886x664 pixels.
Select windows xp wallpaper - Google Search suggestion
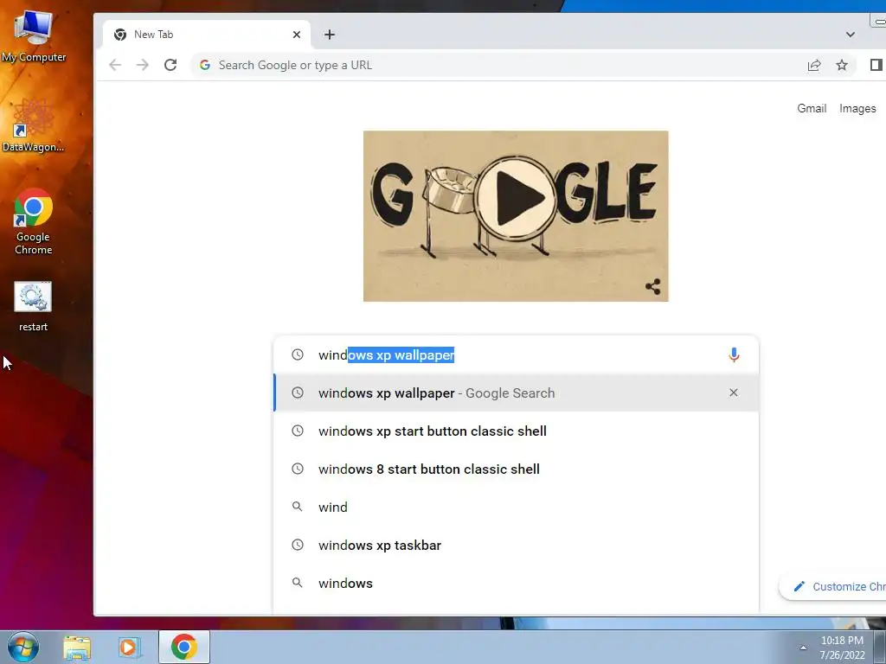click(x=516, y=393)
